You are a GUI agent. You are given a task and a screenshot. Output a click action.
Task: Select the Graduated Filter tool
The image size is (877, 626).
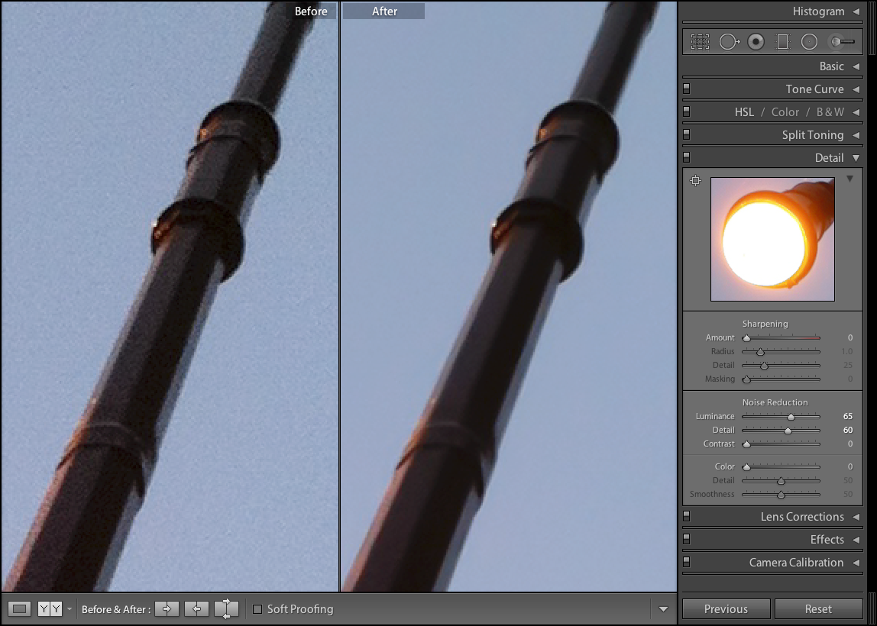coord(782,41)
